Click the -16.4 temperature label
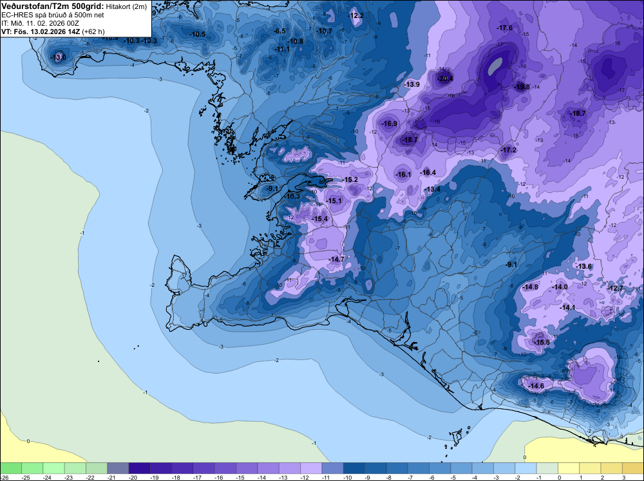The width and height of the screenshot is (644, 481). coord(428,172)
